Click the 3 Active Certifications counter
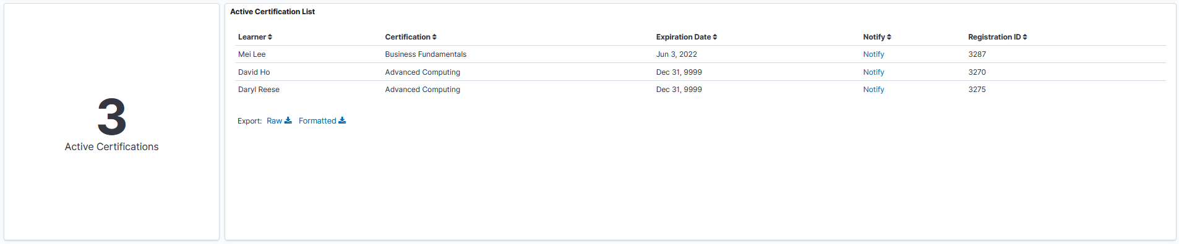1179x244 pixels. (112, 124)
